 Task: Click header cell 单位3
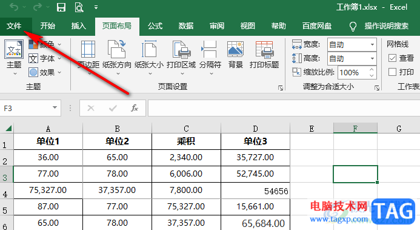(x=255, y=141)
